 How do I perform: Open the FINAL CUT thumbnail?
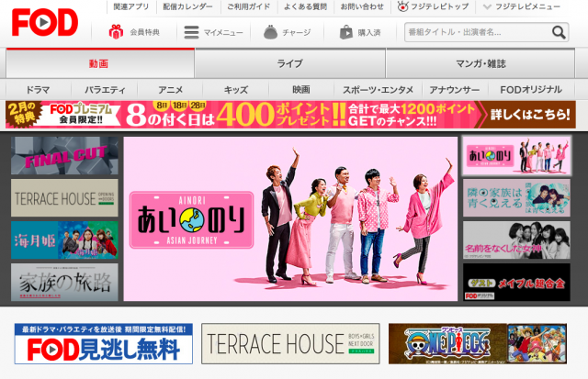click(x=64, y=155)
